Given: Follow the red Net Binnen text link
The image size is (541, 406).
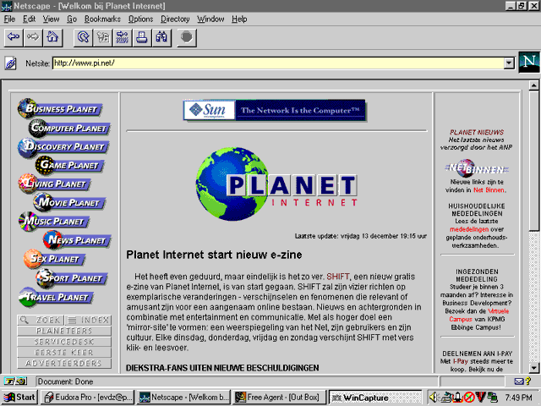Looking at the screenshot, I should (489, 189).
